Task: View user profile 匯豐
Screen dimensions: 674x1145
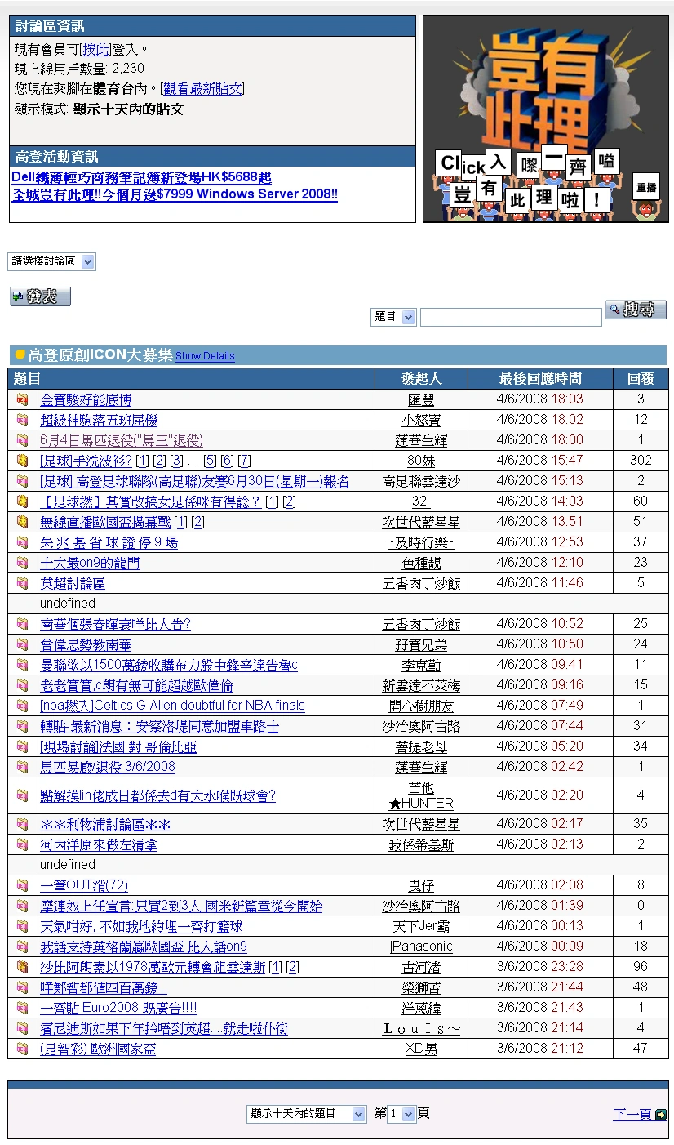Action: pos(421,400)
